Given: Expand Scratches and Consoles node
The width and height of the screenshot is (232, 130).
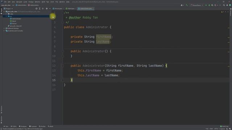Looking at the screenshot, I should [x=4, y=31].
